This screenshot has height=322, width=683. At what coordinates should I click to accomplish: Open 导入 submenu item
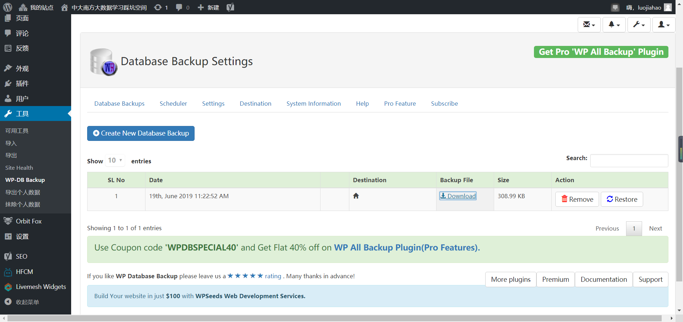tap(11, 143)
